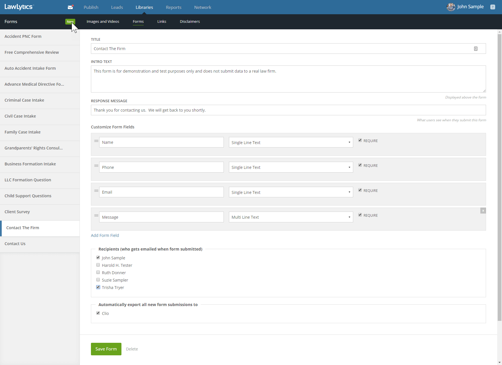The height and width of the screenshot is (365, 502).
Task: Click the icon inside the Title field
Action: (476, 49)
